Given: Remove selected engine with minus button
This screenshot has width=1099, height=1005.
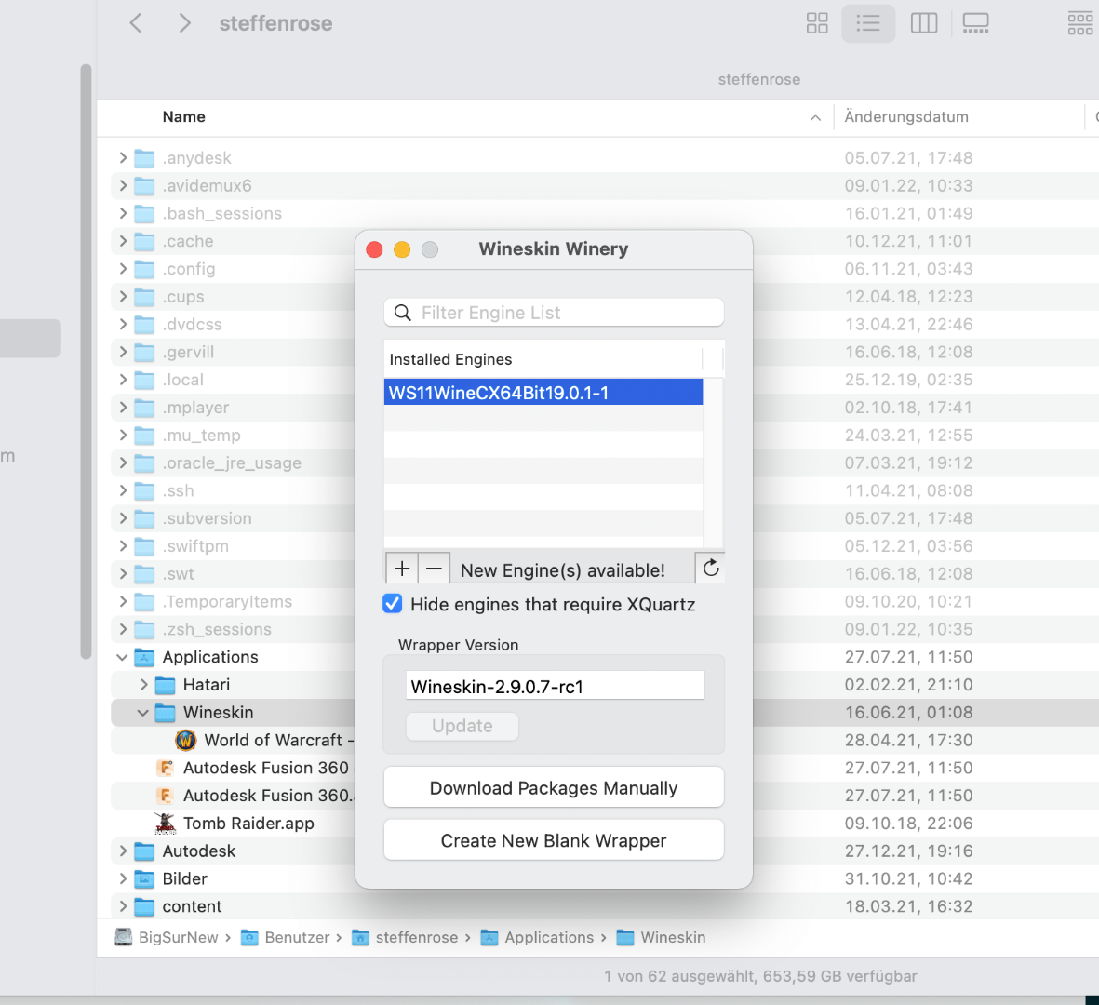Looking at the screenshot, I should coord(434,569).
